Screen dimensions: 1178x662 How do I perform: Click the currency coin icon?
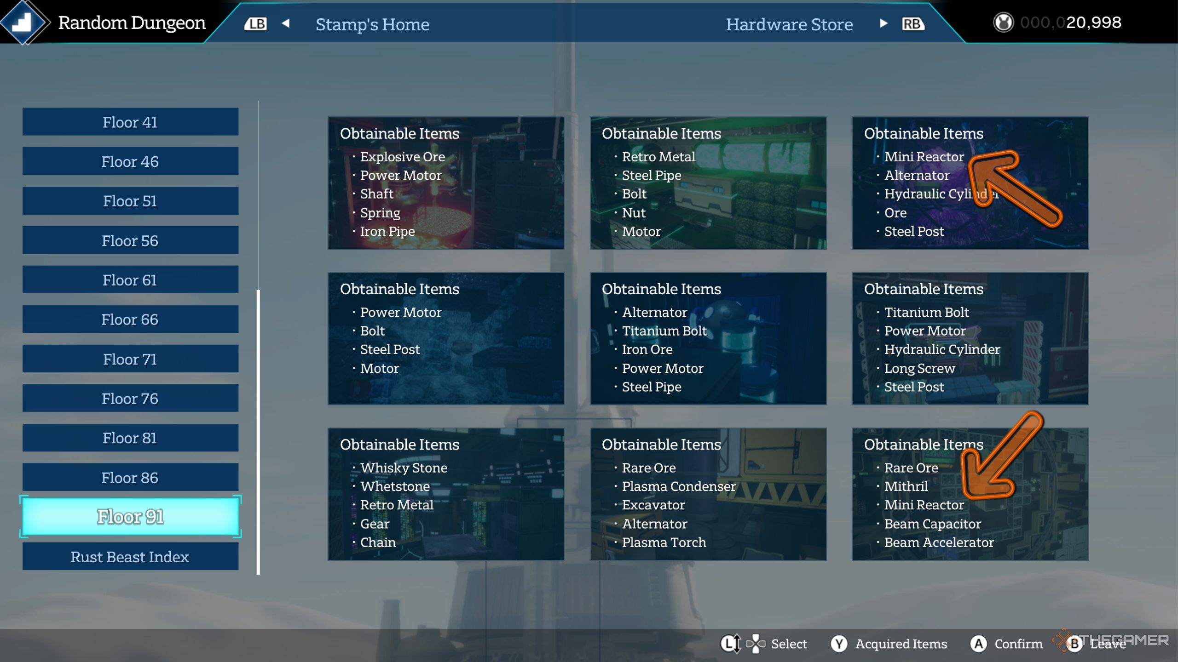click(x=1003, y=23)
